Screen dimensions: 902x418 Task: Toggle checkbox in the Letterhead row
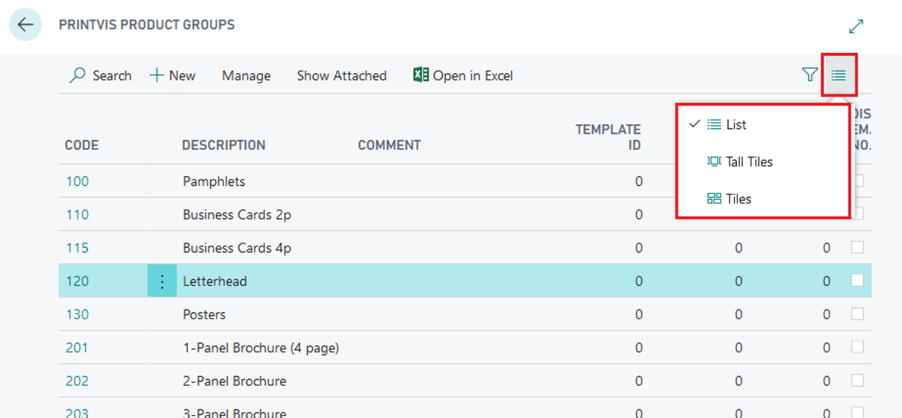click(x=857, y=280)
